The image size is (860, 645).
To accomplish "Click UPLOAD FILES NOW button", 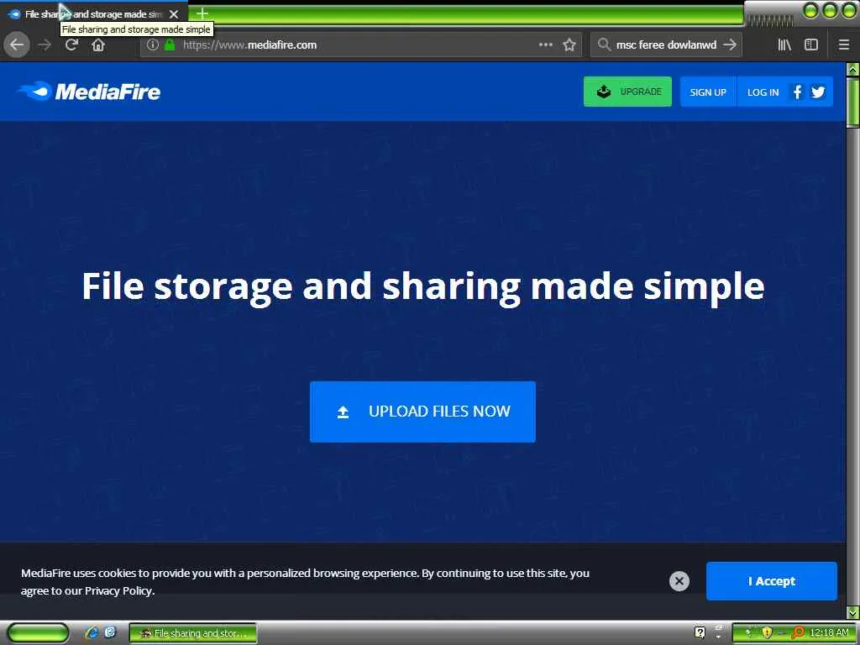I will 422,412.
